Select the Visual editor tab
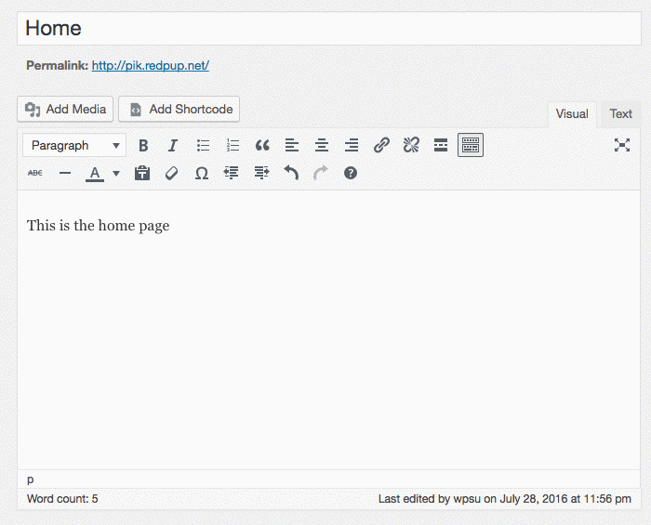 click(x=572, y=114)
